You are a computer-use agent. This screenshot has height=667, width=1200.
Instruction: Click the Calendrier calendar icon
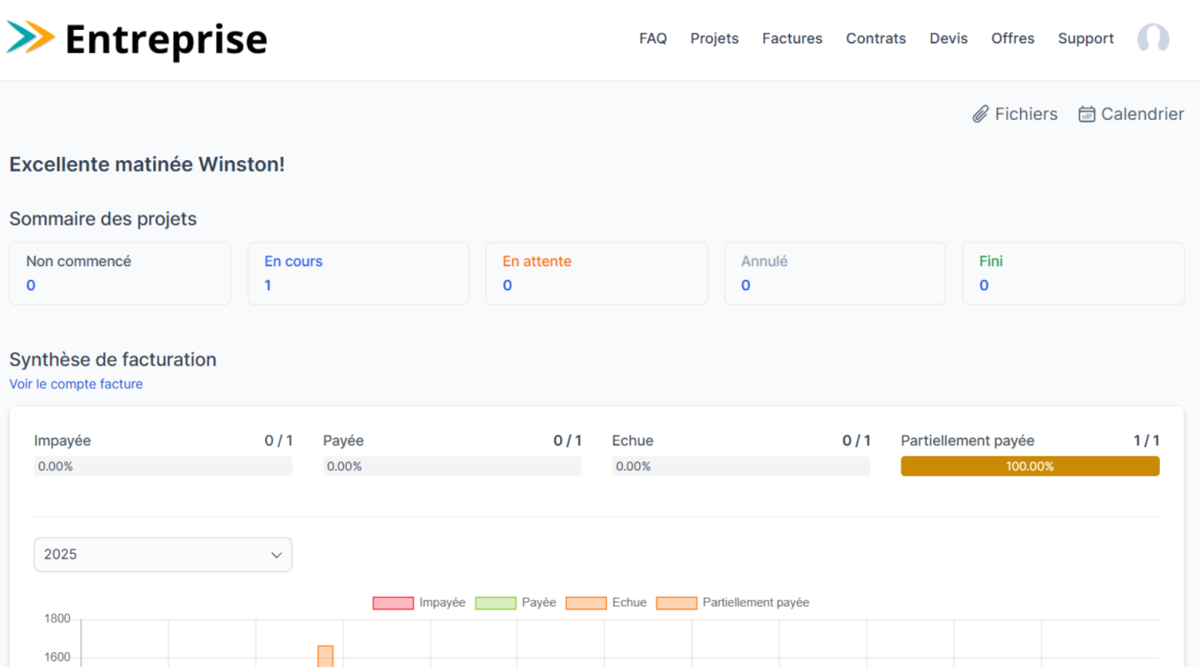point(1087,114)
